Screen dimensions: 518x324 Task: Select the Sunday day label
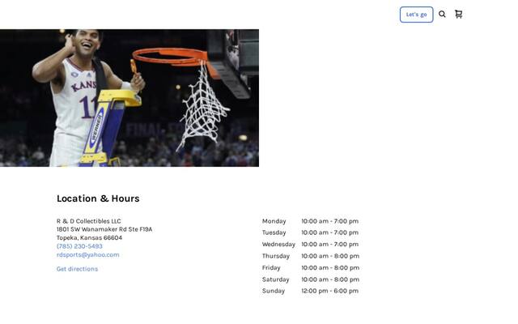click(274, 291)
